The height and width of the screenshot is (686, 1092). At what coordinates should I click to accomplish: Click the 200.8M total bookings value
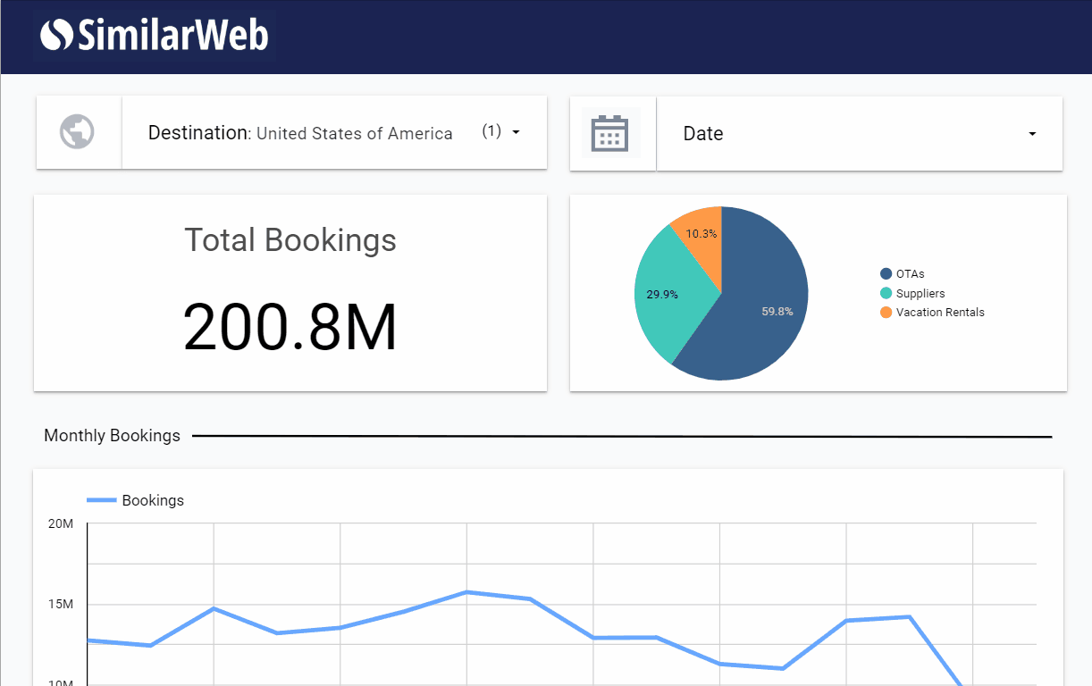tap(290, 326)
